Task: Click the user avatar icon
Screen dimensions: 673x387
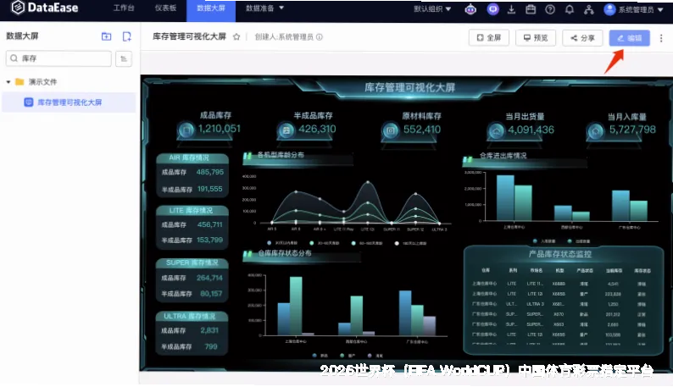Action: [609, 9]
